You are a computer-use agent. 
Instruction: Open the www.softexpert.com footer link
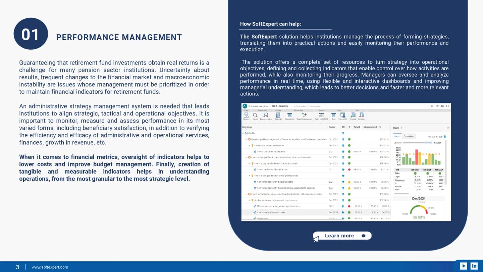tap(50, 267)
